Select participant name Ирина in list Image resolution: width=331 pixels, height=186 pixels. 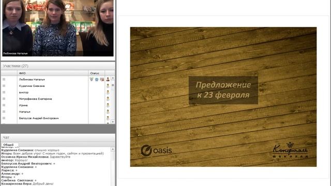(23, 105)
